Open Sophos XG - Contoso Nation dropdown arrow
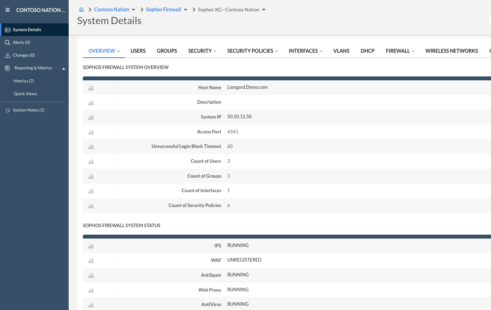Image resolution: width=491 pixels, height=310 pixels. point(264,10)
